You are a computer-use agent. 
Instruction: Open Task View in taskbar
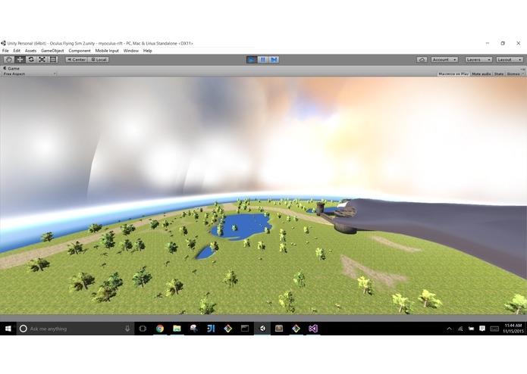point(143,329)
